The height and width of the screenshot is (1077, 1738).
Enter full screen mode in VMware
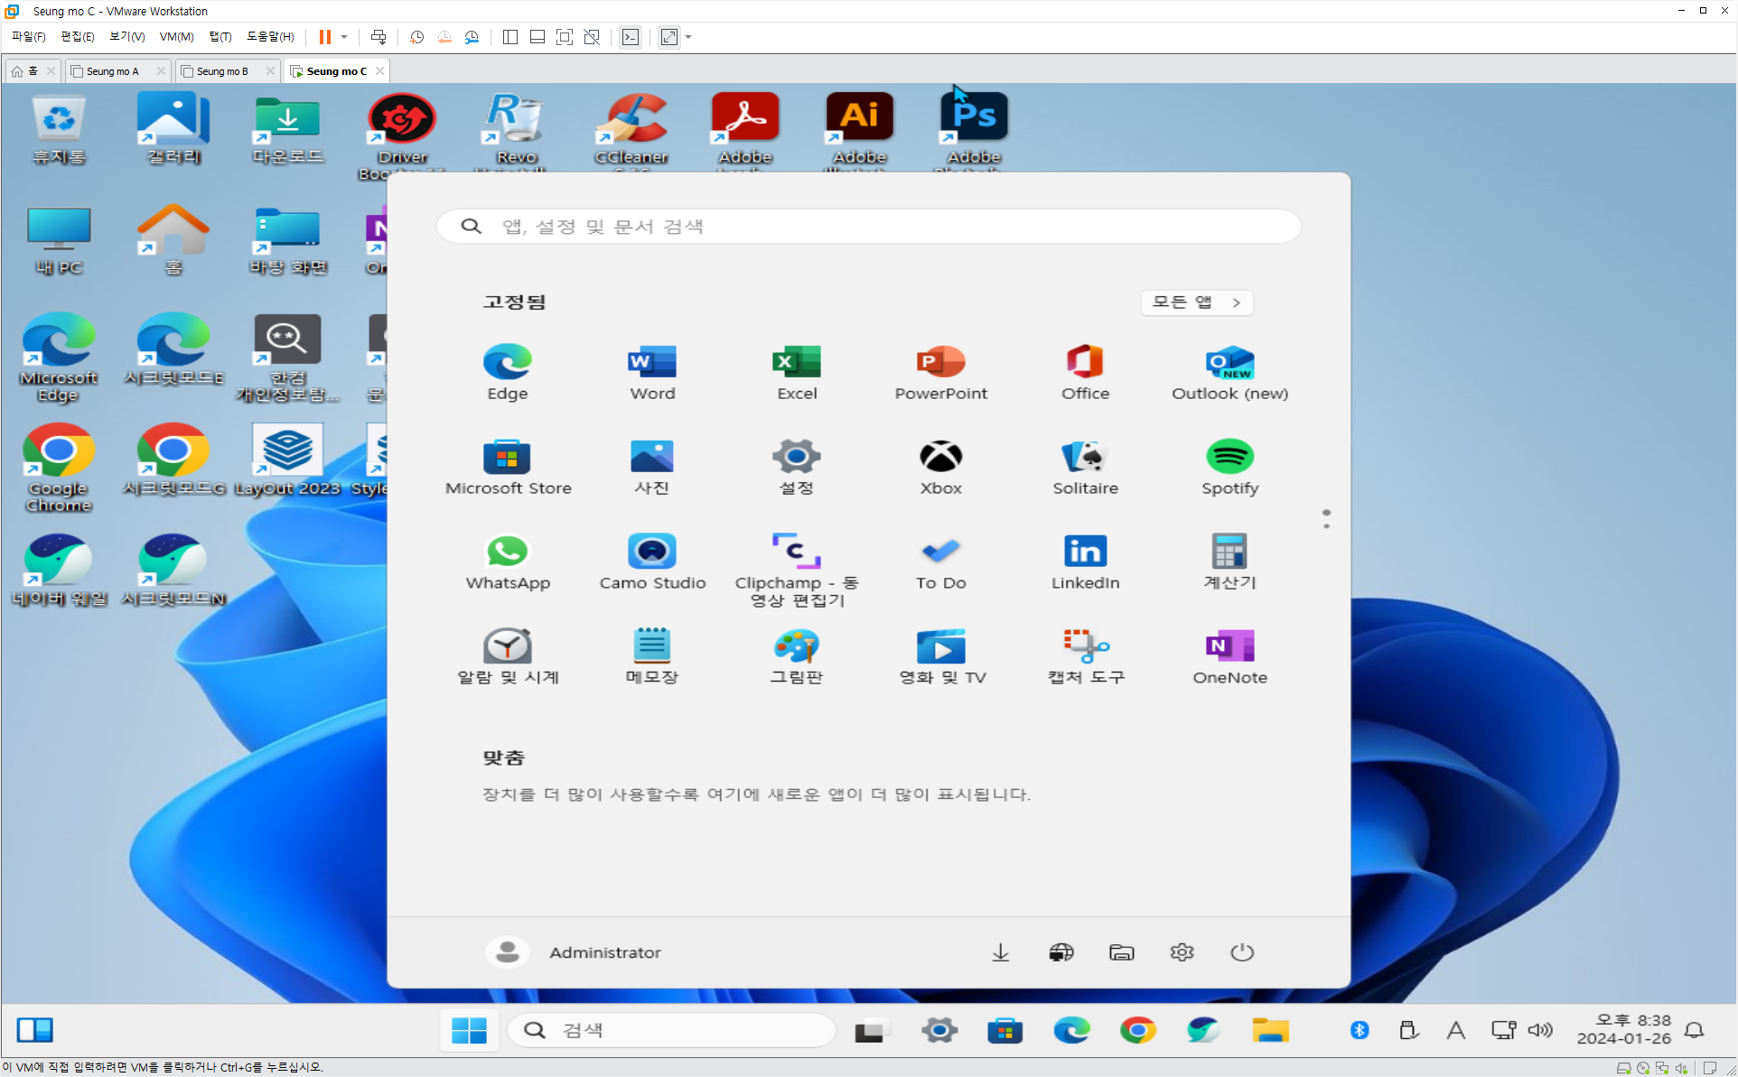pos(565,37)
